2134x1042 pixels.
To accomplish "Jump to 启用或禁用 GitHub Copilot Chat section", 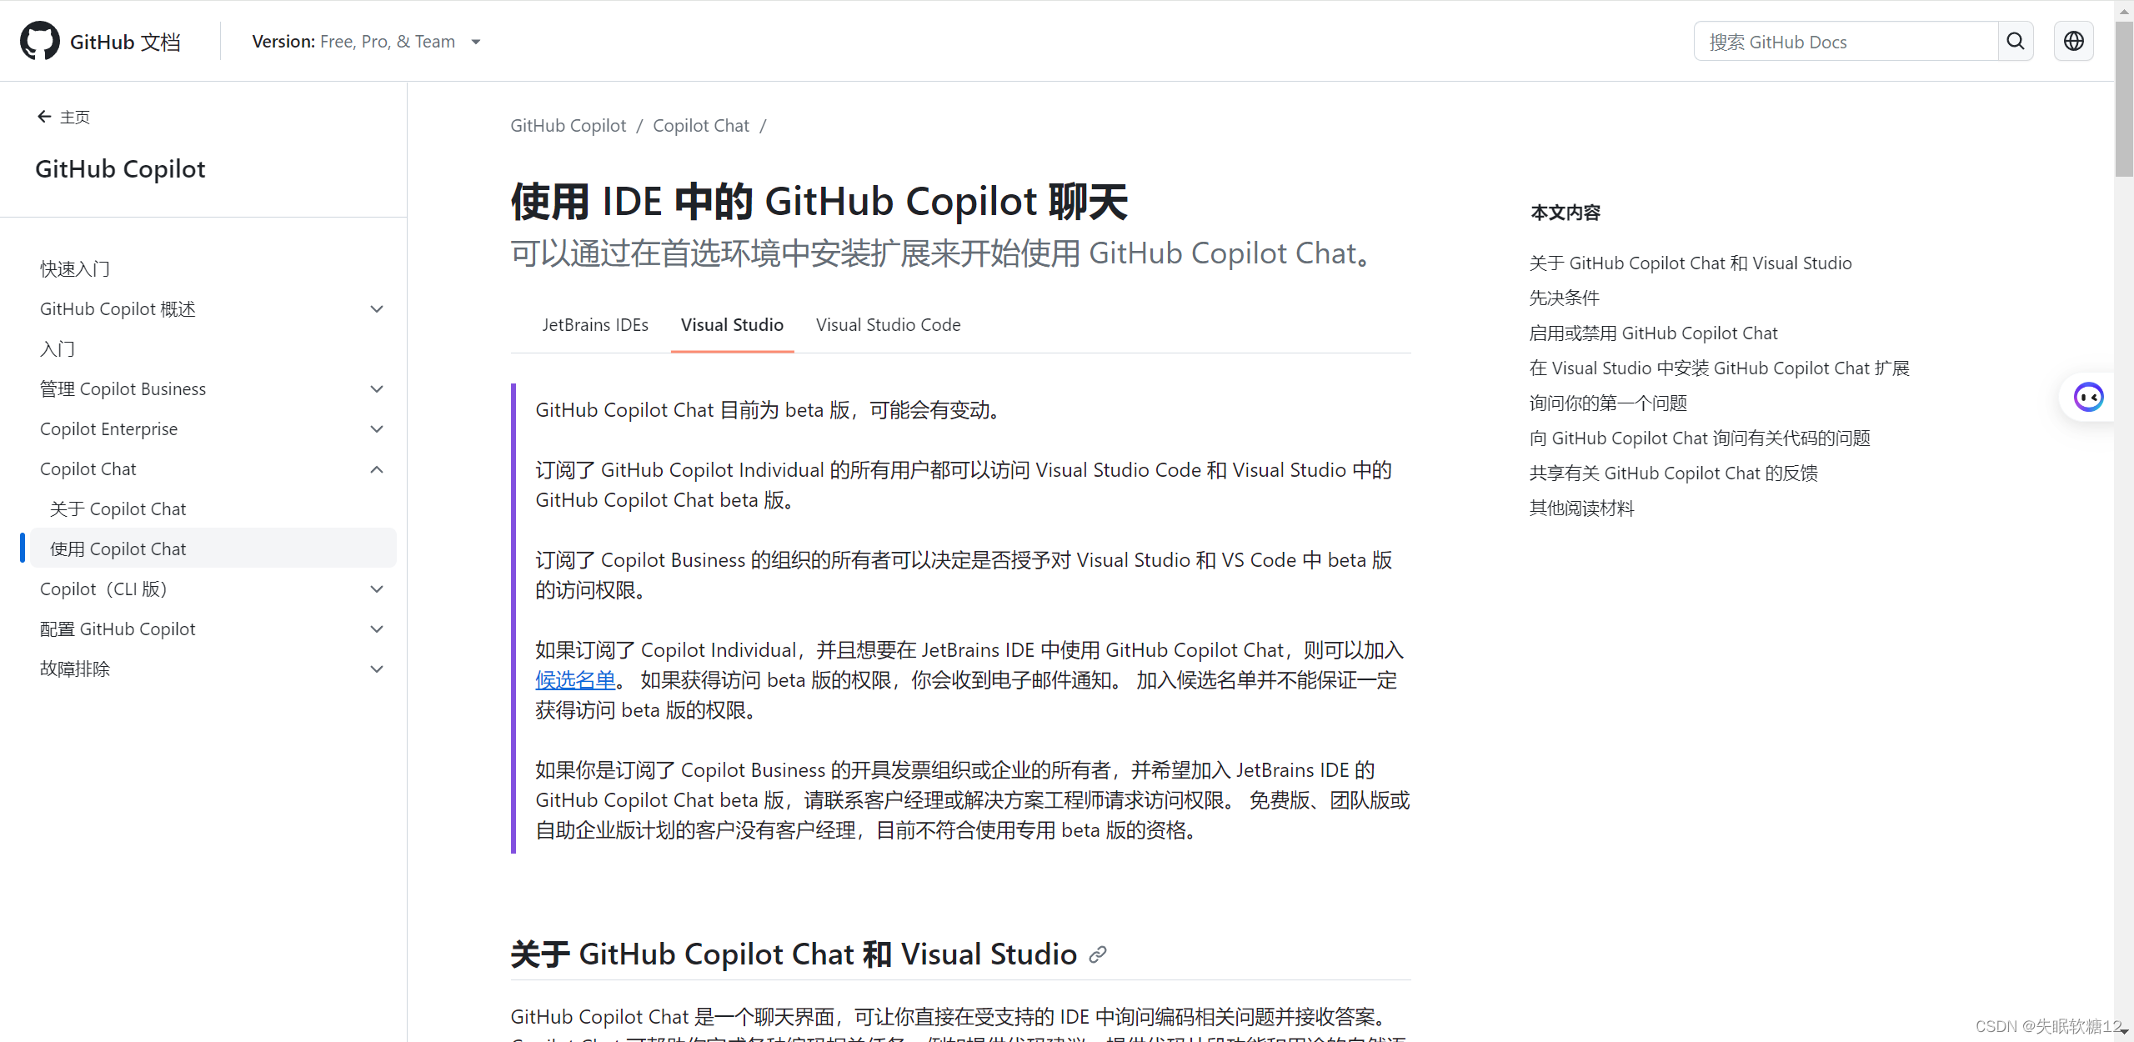I will click(1653, 333).
